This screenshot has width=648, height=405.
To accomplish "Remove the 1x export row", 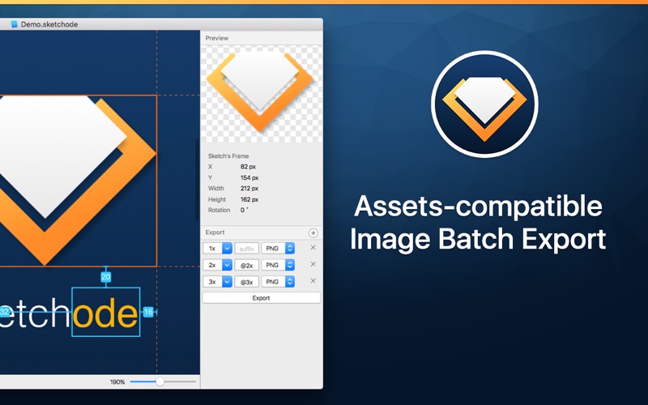I will pyautogui.click(x=313, y=248).
